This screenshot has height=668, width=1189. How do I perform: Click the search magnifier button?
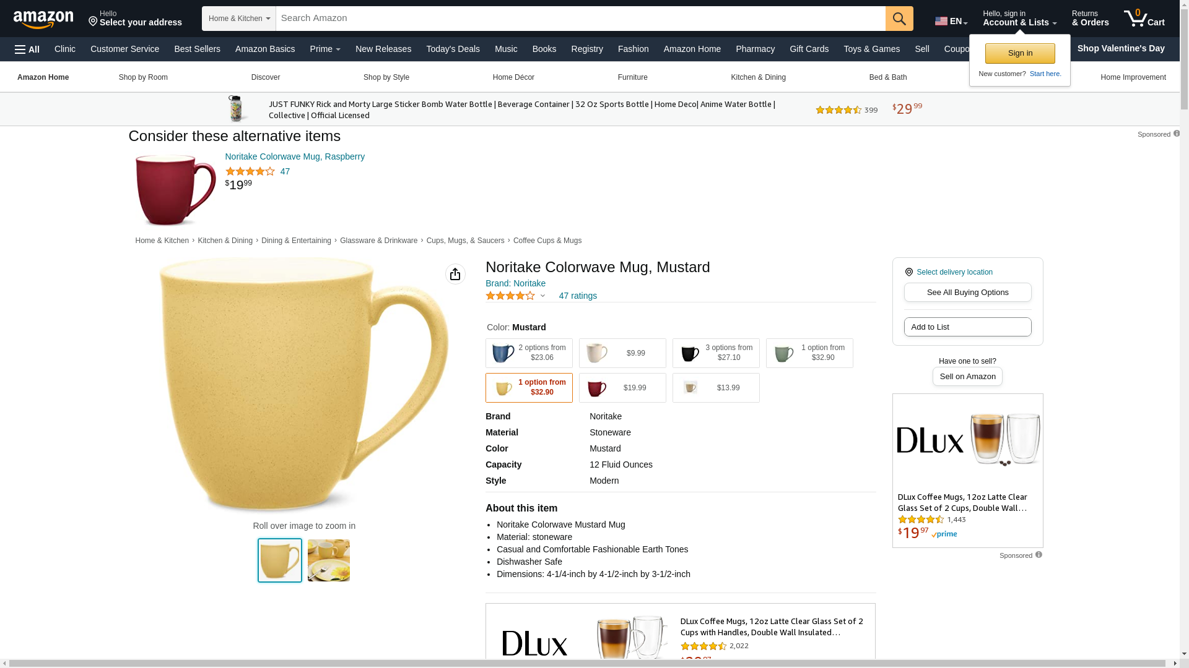(899, 19)
